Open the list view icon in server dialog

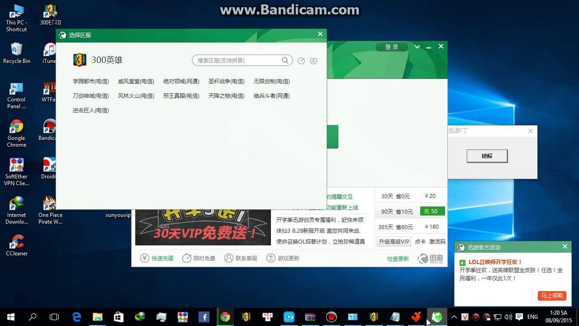pyautogui.click(x=313, y=61)
